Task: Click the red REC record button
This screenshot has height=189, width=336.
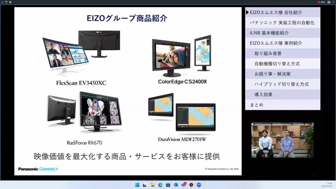Action: point(321,2)
